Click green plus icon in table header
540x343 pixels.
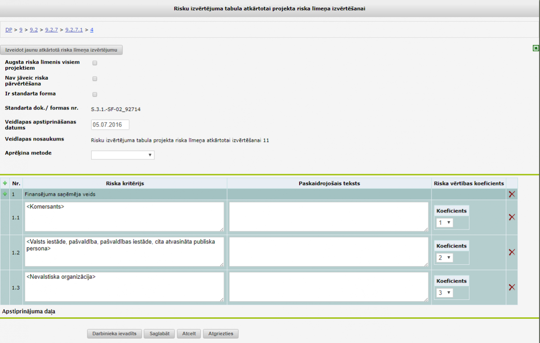pyautogui.click(x=5, y=183)
